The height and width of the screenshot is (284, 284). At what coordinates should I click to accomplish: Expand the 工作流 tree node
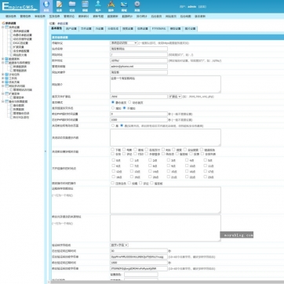3,78
